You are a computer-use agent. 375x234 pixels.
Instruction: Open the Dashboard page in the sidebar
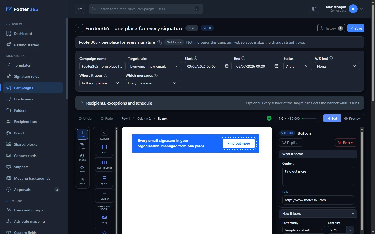pos(33,34)
